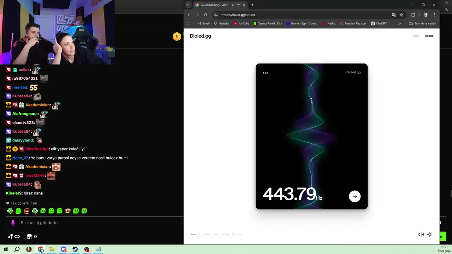
Task: Open the apps grid in bookmarks bar
Action: coord(188,24)
